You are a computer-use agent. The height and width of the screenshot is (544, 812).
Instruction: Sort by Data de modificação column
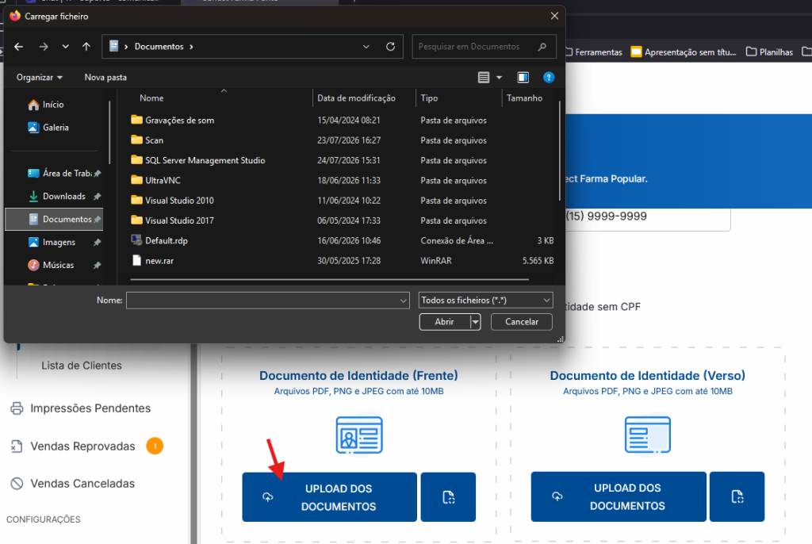356,98
